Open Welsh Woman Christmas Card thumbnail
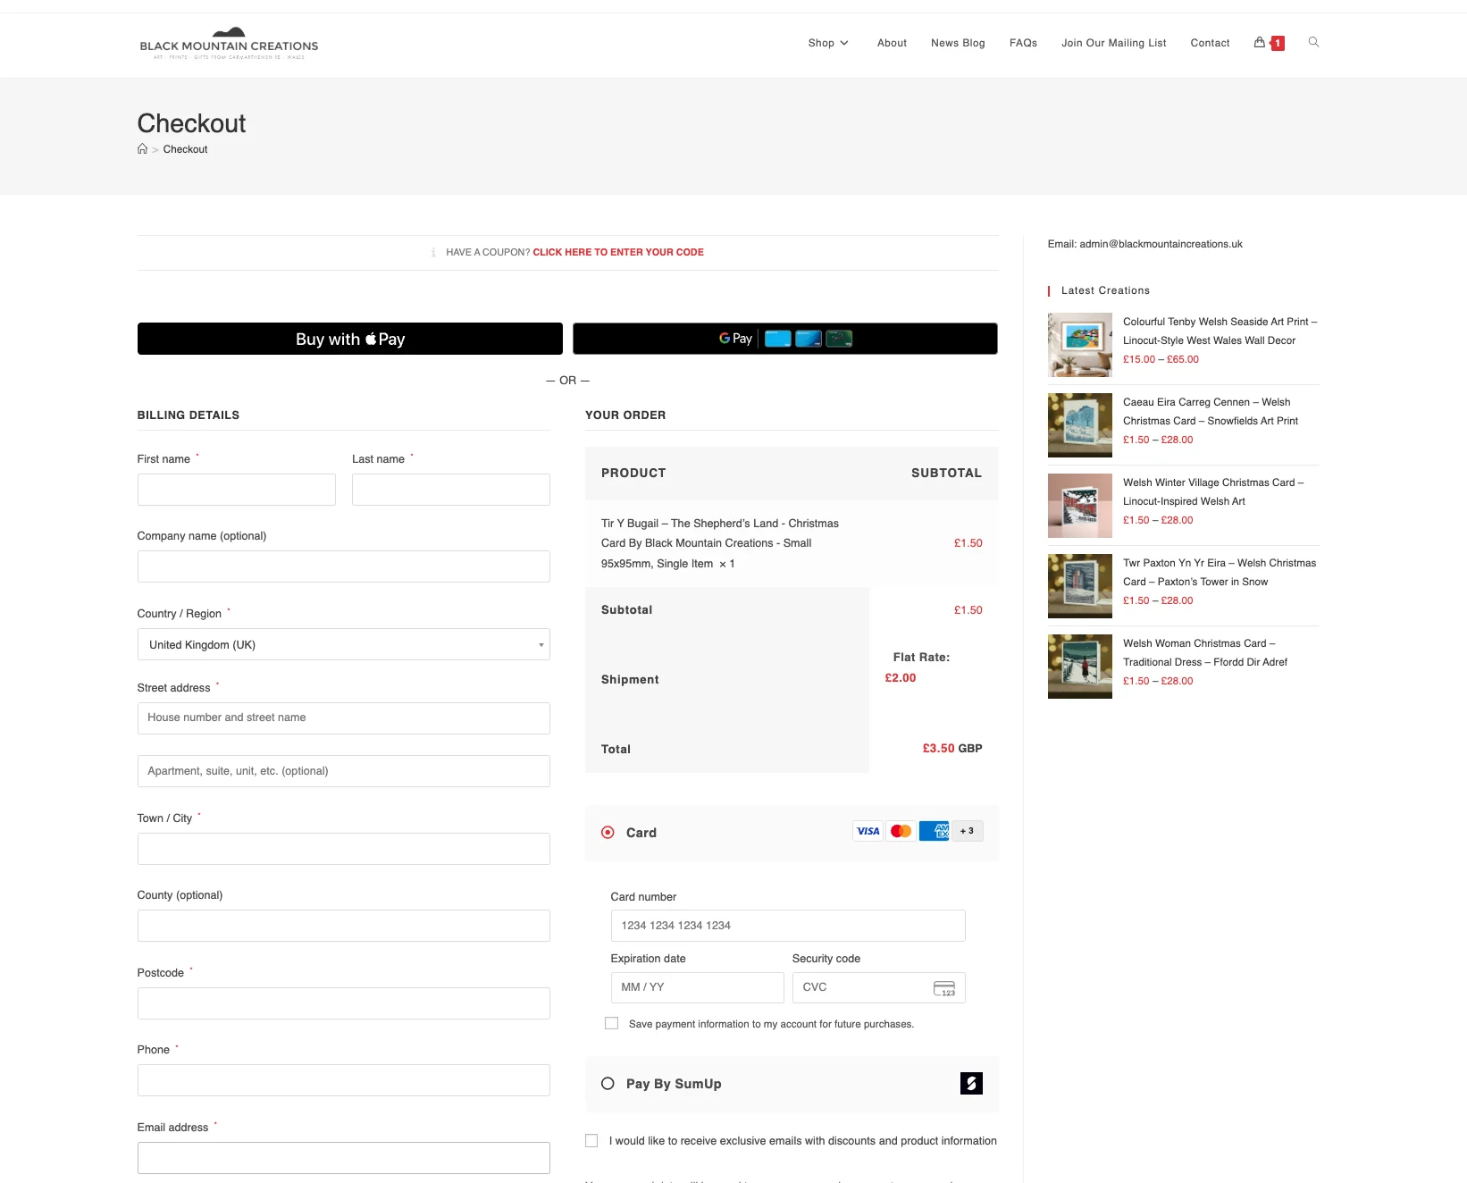 (x=1080, y=667)
